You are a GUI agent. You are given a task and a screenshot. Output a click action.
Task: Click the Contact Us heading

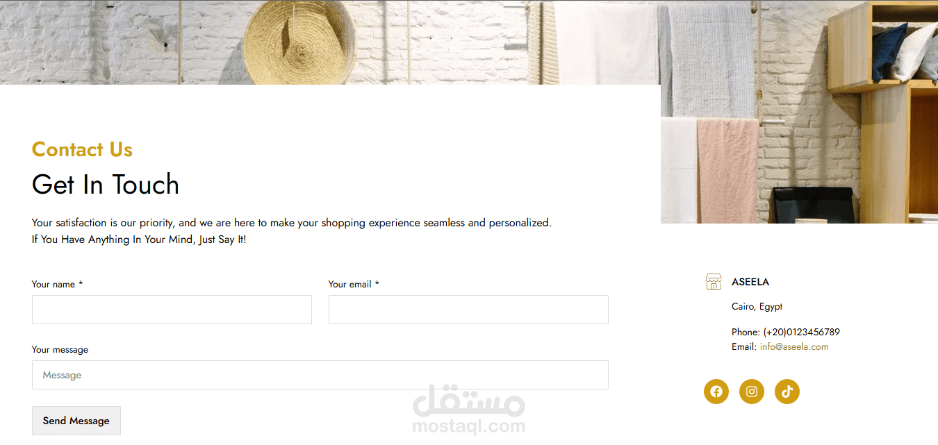coord(82,149)
